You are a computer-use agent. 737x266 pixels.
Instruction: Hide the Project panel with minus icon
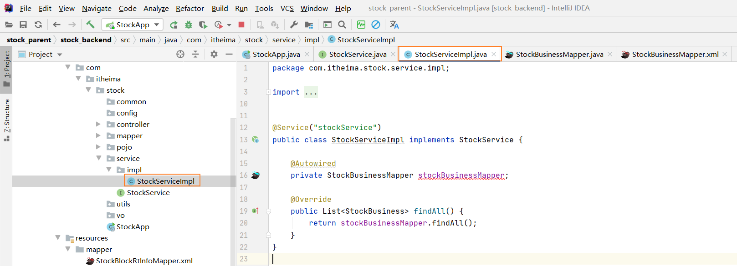point(229,54)
